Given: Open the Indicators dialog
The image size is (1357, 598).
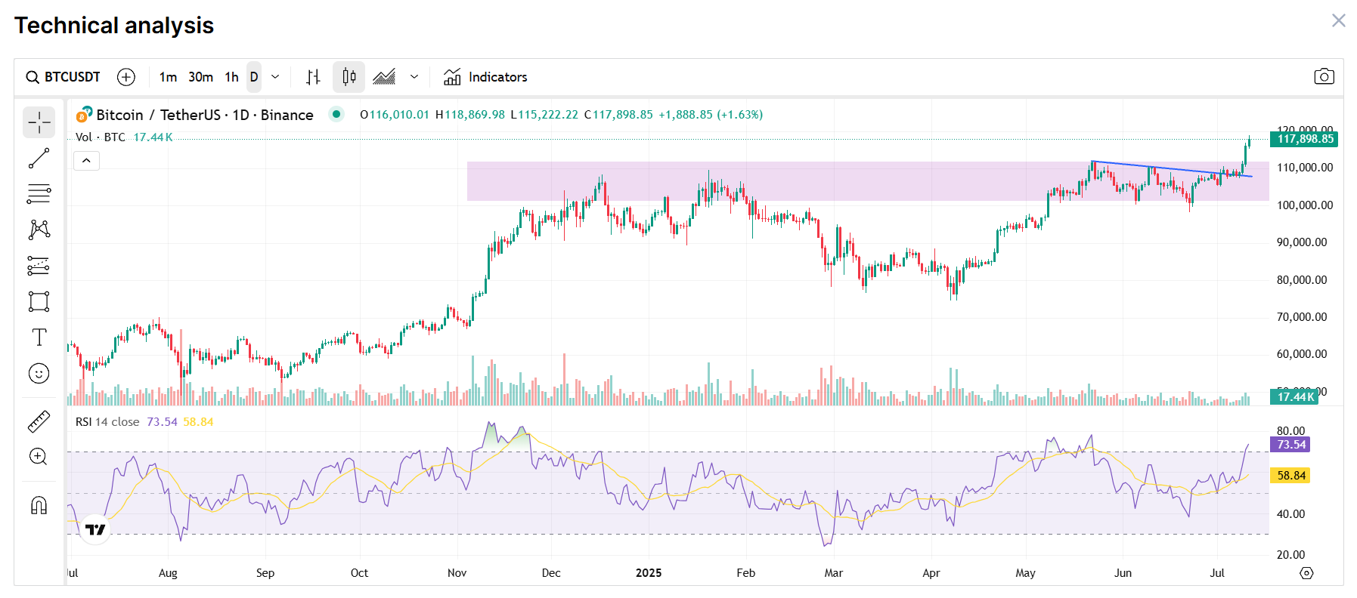Looking at the screenshot, I should pos(485,77).
